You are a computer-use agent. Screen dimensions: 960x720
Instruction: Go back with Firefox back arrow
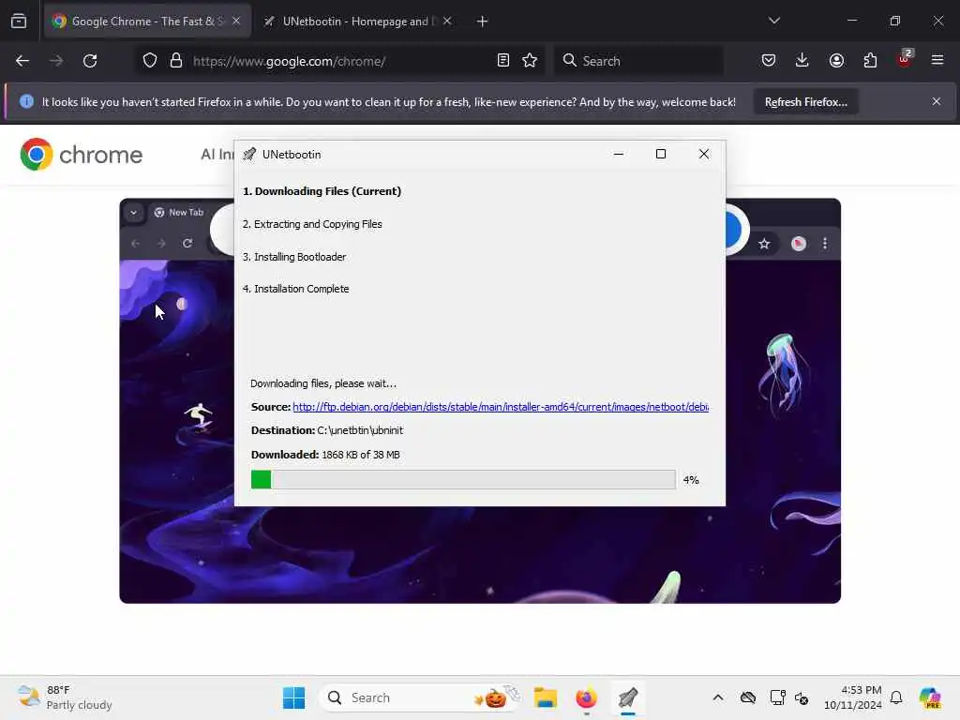[x=22, y=61]
